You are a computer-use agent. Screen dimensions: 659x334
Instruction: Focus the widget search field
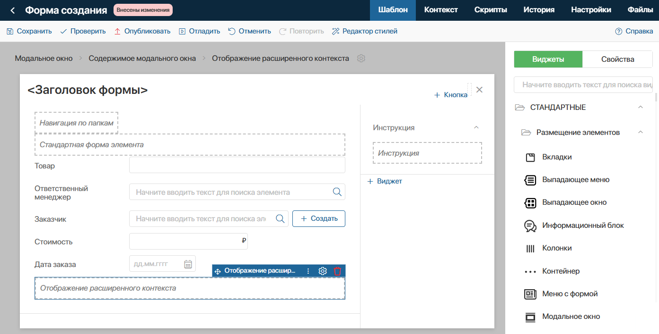click(583, 85)
